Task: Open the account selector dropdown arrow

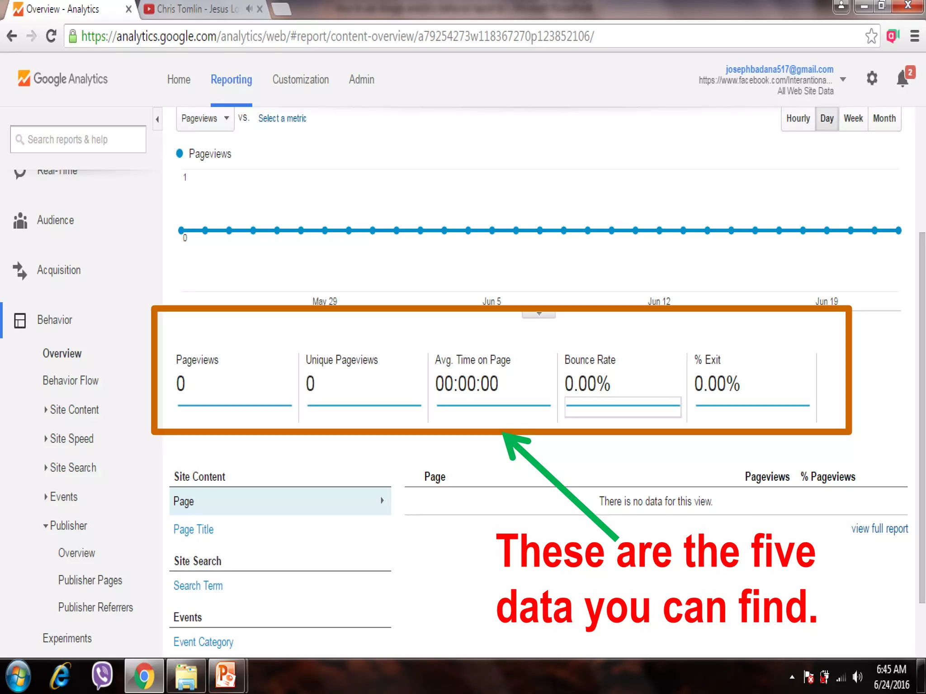Action: point(843,80)
